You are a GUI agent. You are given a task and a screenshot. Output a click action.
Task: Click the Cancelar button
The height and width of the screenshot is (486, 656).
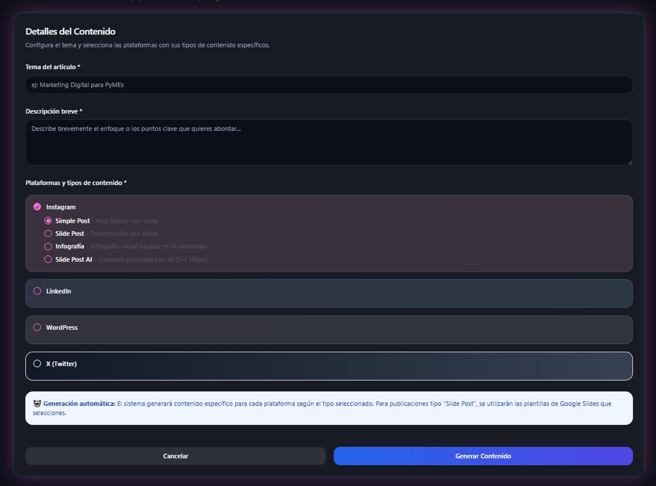(x=176, y=456)
